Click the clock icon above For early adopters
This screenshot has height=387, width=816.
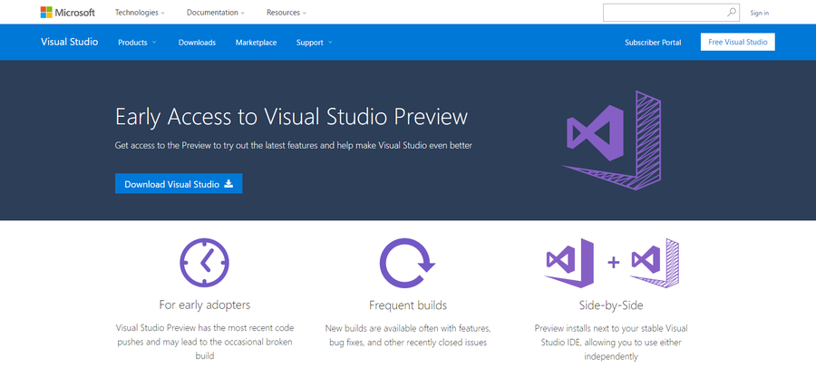click(x=205, y=263)
